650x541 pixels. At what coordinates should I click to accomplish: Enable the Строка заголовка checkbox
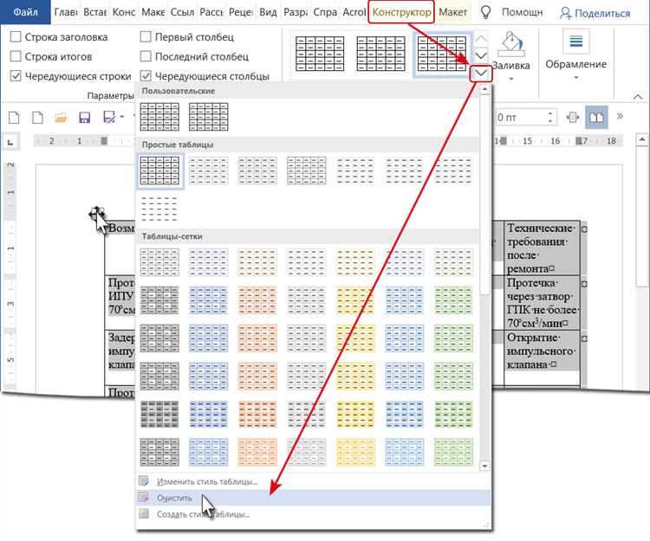point(16,37)
